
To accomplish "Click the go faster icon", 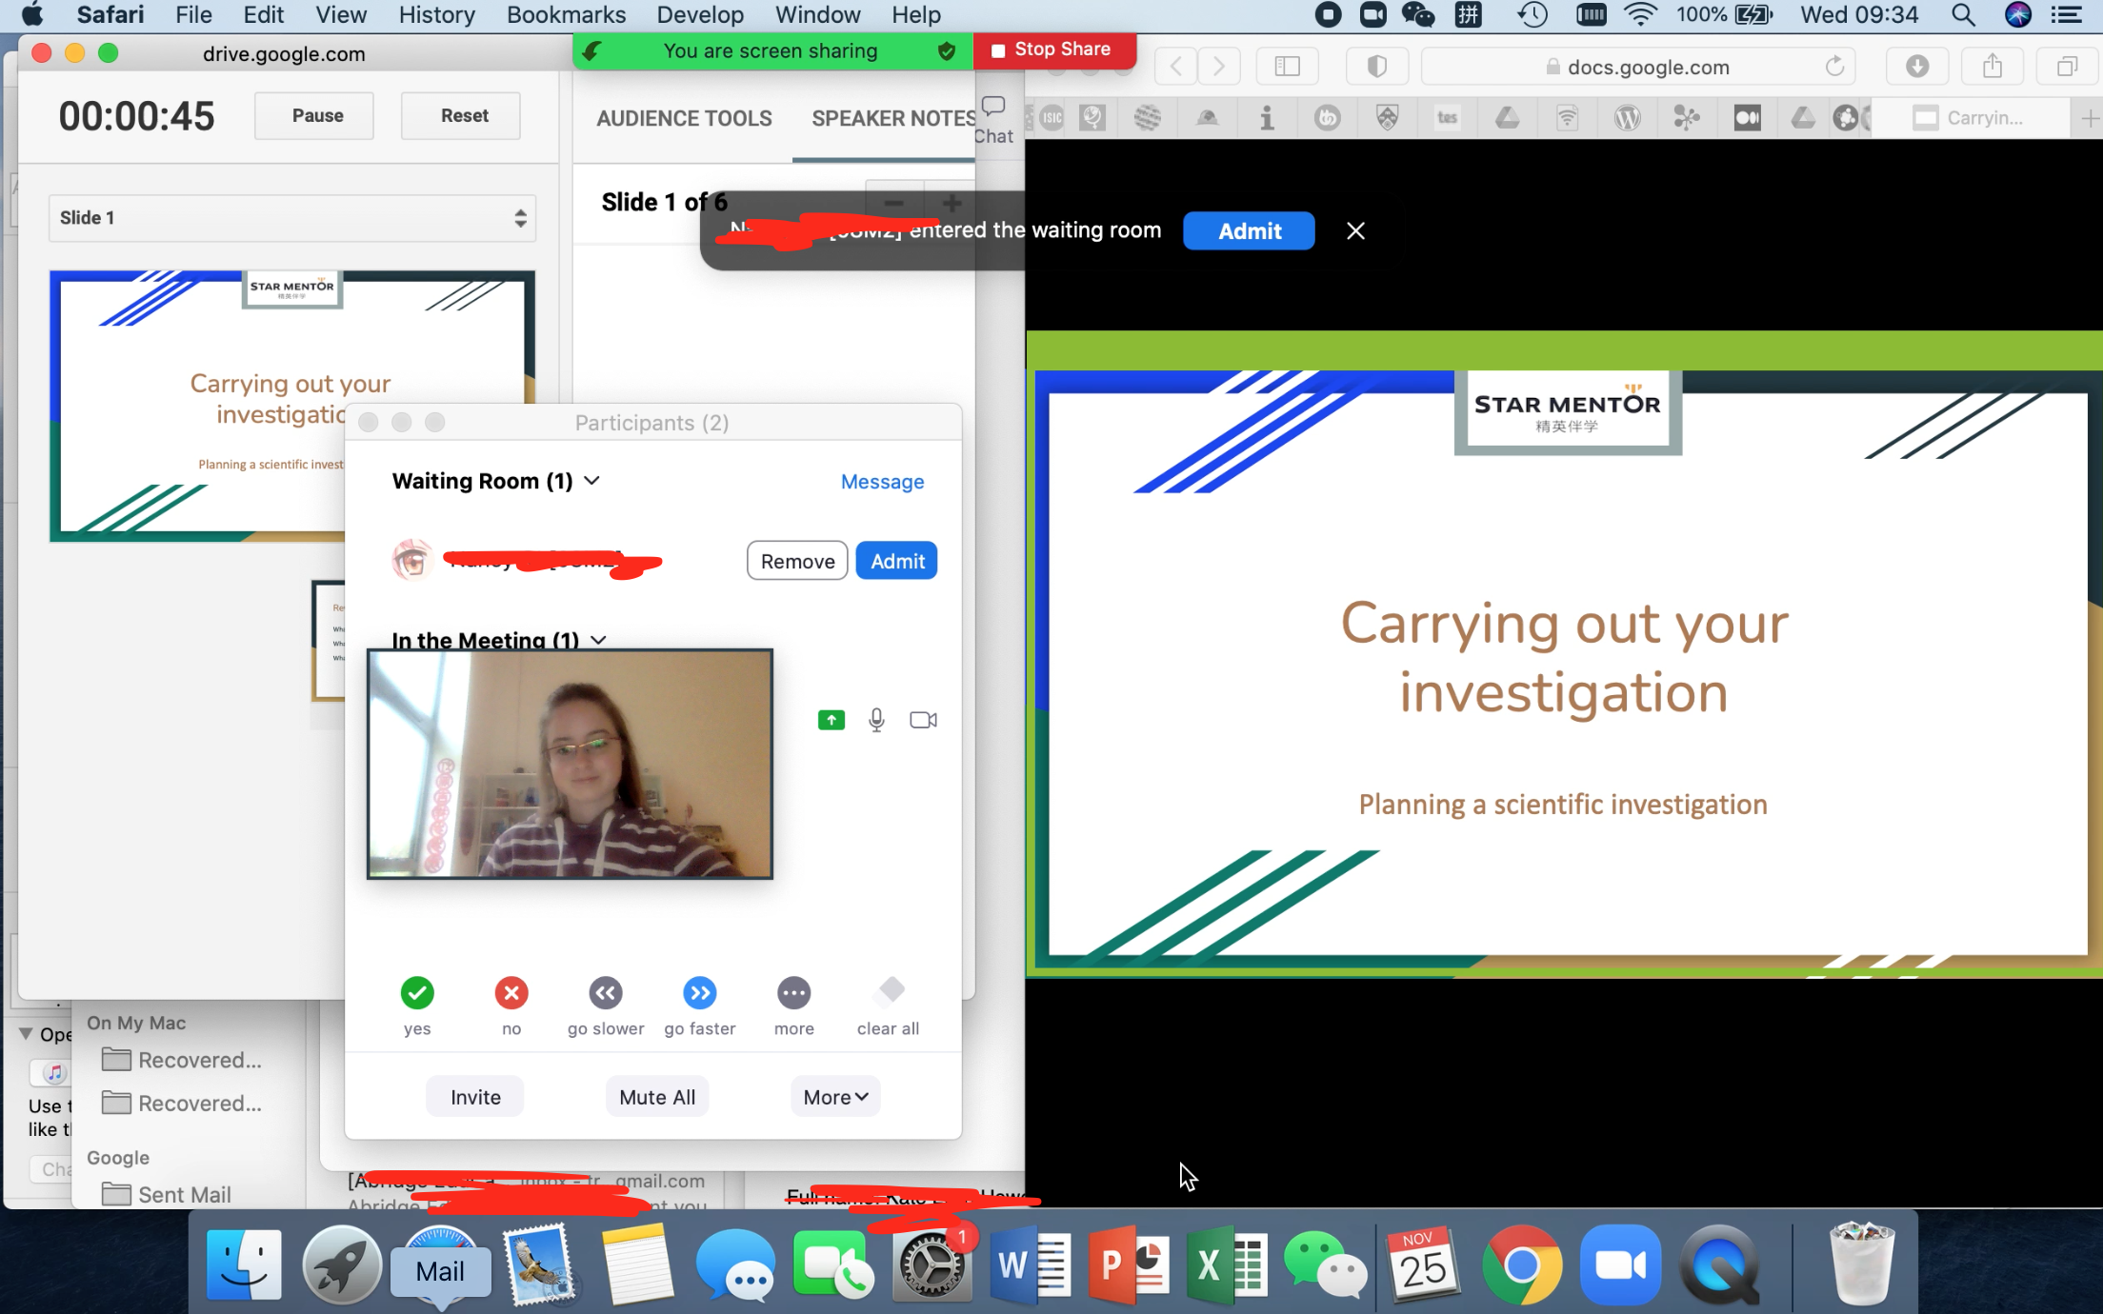I will (700, 993).
